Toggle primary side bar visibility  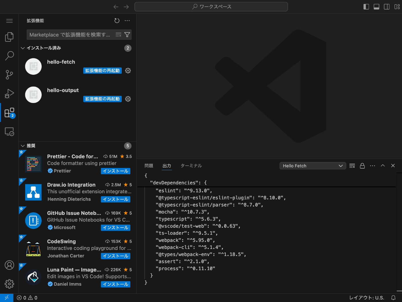pos(366,7)
